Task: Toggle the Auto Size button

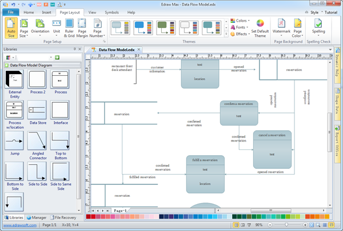Action: click(x=11, y=28)
